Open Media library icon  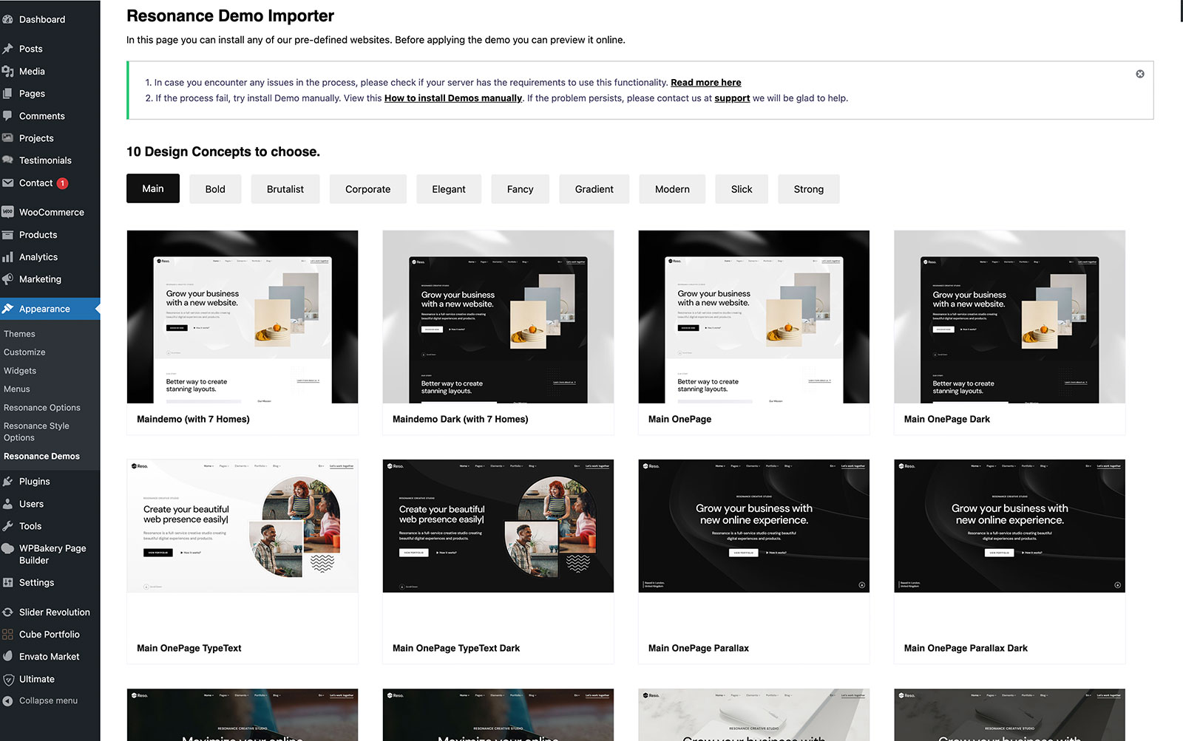pos(8,71)
